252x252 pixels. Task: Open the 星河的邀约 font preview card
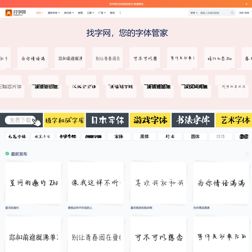tap(33, 183)
